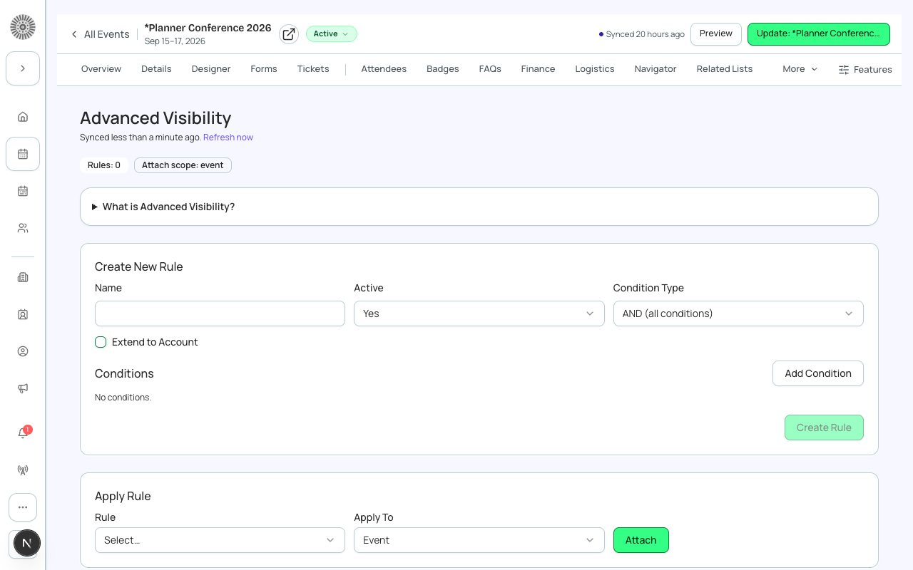Open the notifications bell icon
The image size is (913, 570).
click(x=23, y=433)
